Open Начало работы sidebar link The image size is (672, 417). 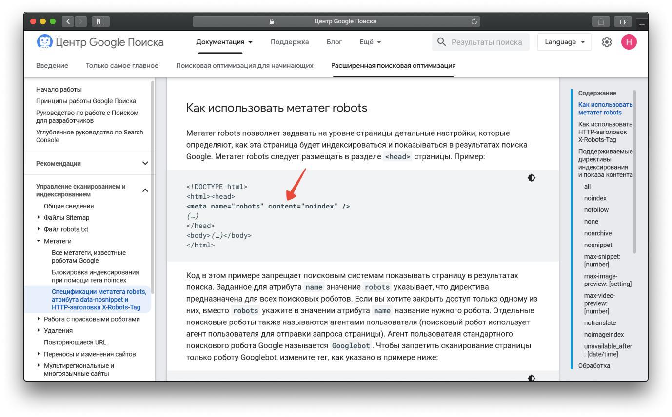[x=59, y=90]
